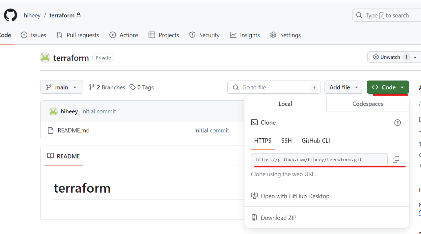Select the HTTPS clone option

pos(263,141)
